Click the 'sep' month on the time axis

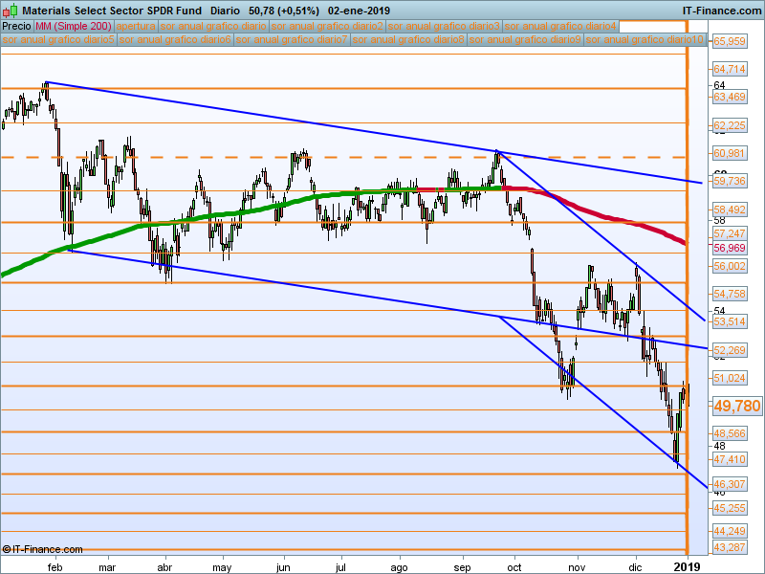pyautogui.click(x=462, y=567)
